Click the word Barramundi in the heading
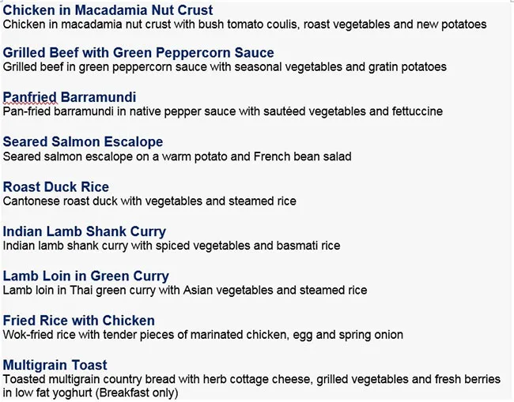Image resolution: width=514 pixels, height=402 pixels. coord(99,97)
